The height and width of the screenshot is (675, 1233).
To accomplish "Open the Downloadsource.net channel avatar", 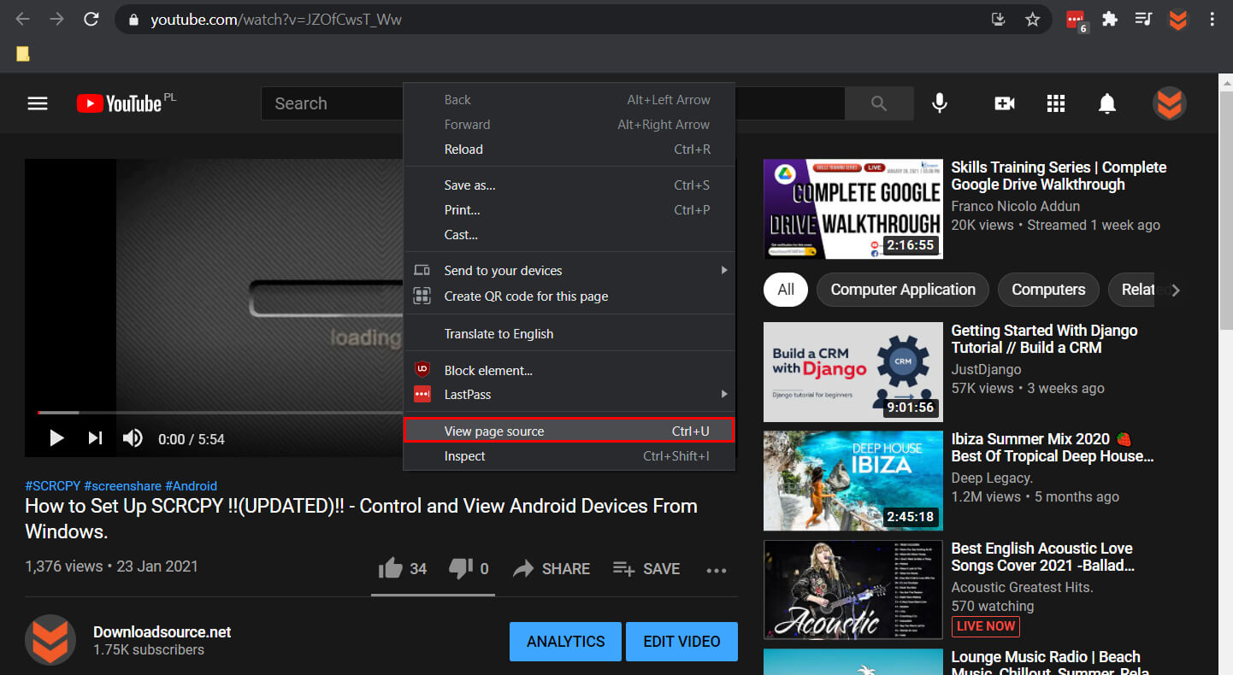I will 50,640.
